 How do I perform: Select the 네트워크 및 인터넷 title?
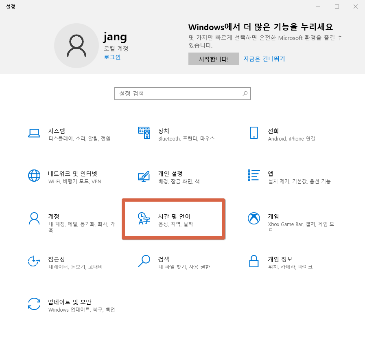(72, 174)
